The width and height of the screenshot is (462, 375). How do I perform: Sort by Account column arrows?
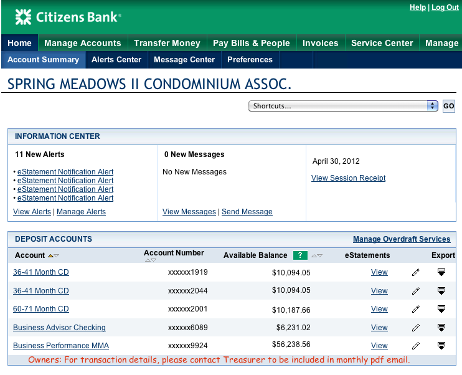point(54,255)
